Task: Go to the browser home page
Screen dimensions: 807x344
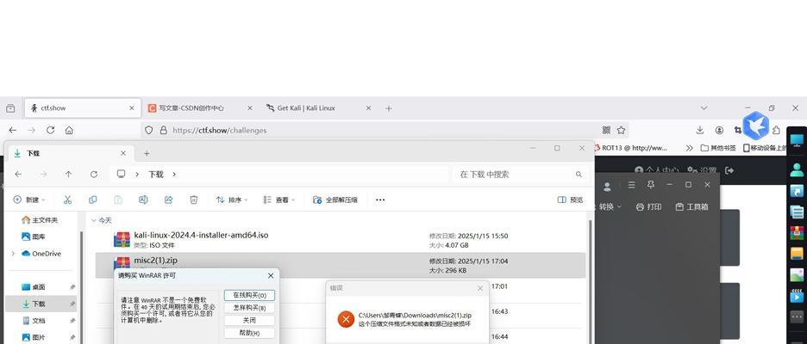Action: 69,131
